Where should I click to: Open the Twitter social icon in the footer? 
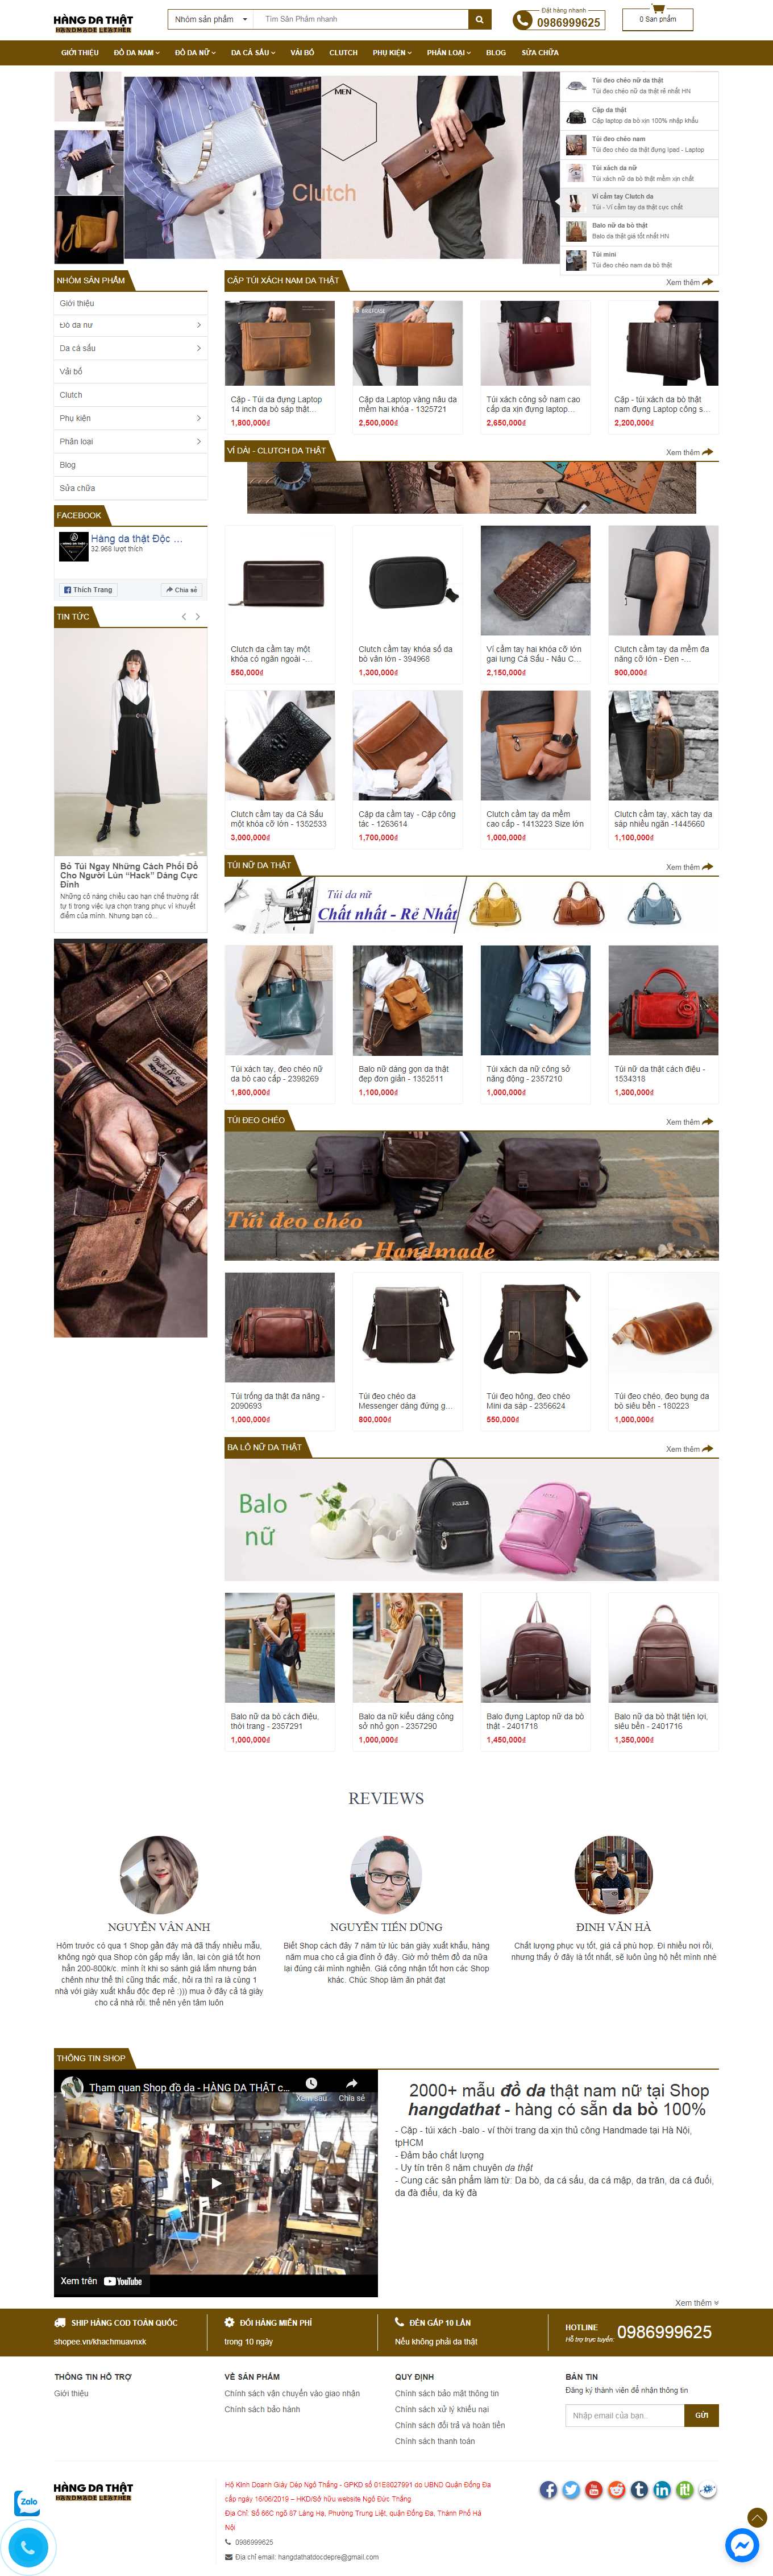(x=570, y=2489)
